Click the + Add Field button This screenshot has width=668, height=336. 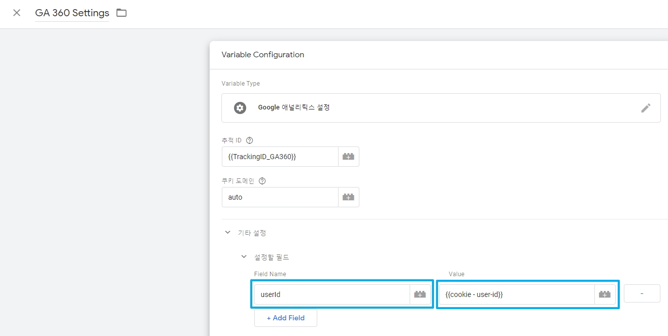click(x=286, y=318)
